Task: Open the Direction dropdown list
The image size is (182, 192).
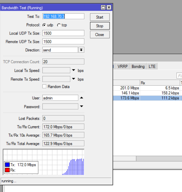Action: tap(81, 50)
